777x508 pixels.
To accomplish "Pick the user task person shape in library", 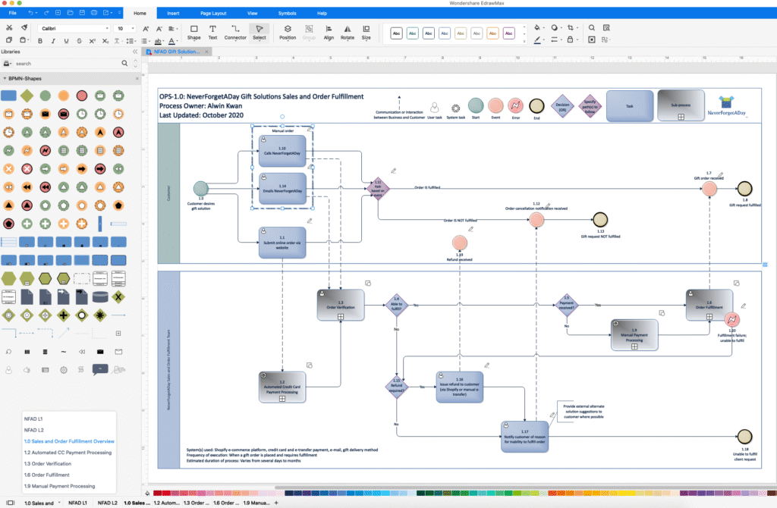I will (x=8, y=370).
